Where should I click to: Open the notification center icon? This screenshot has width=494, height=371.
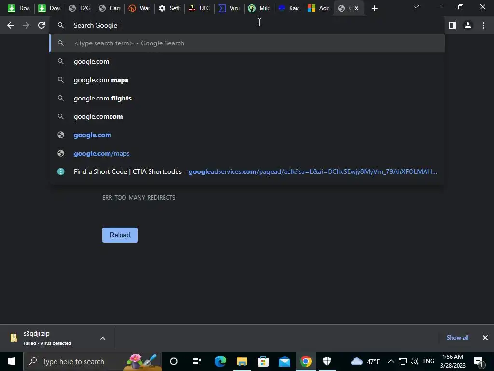(x=479, y=361)
